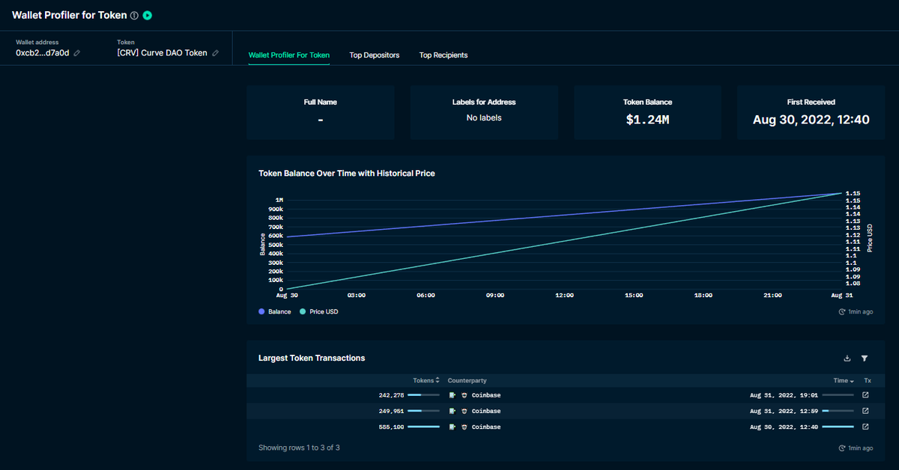Click the No labels text under Labels for Address
This screenshot has height=470, width=899.
point(484,117)
